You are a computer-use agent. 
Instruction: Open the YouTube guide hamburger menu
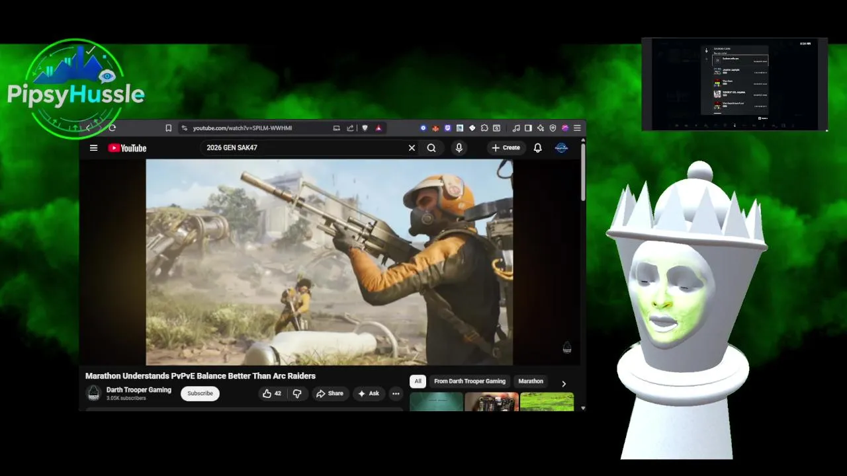point(94,148)
